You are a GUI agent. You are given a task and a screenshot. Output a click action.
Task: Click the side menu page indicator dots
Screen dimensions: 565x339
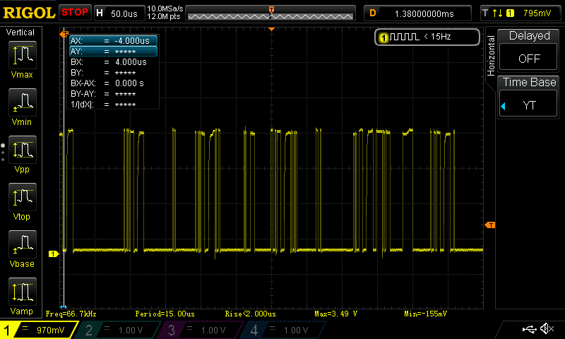pos(3,153)
